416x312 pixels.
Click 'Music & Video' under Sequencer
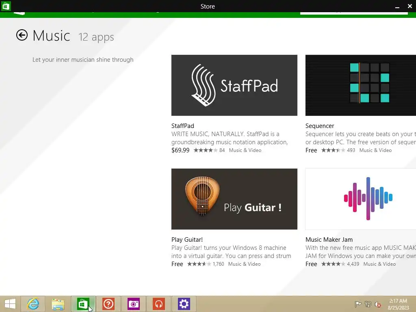(x=375, y=150)
